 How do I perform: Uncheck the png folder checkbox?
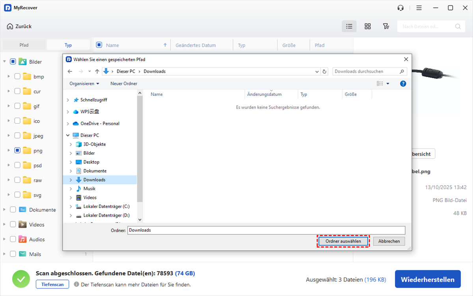click(17, 150)
